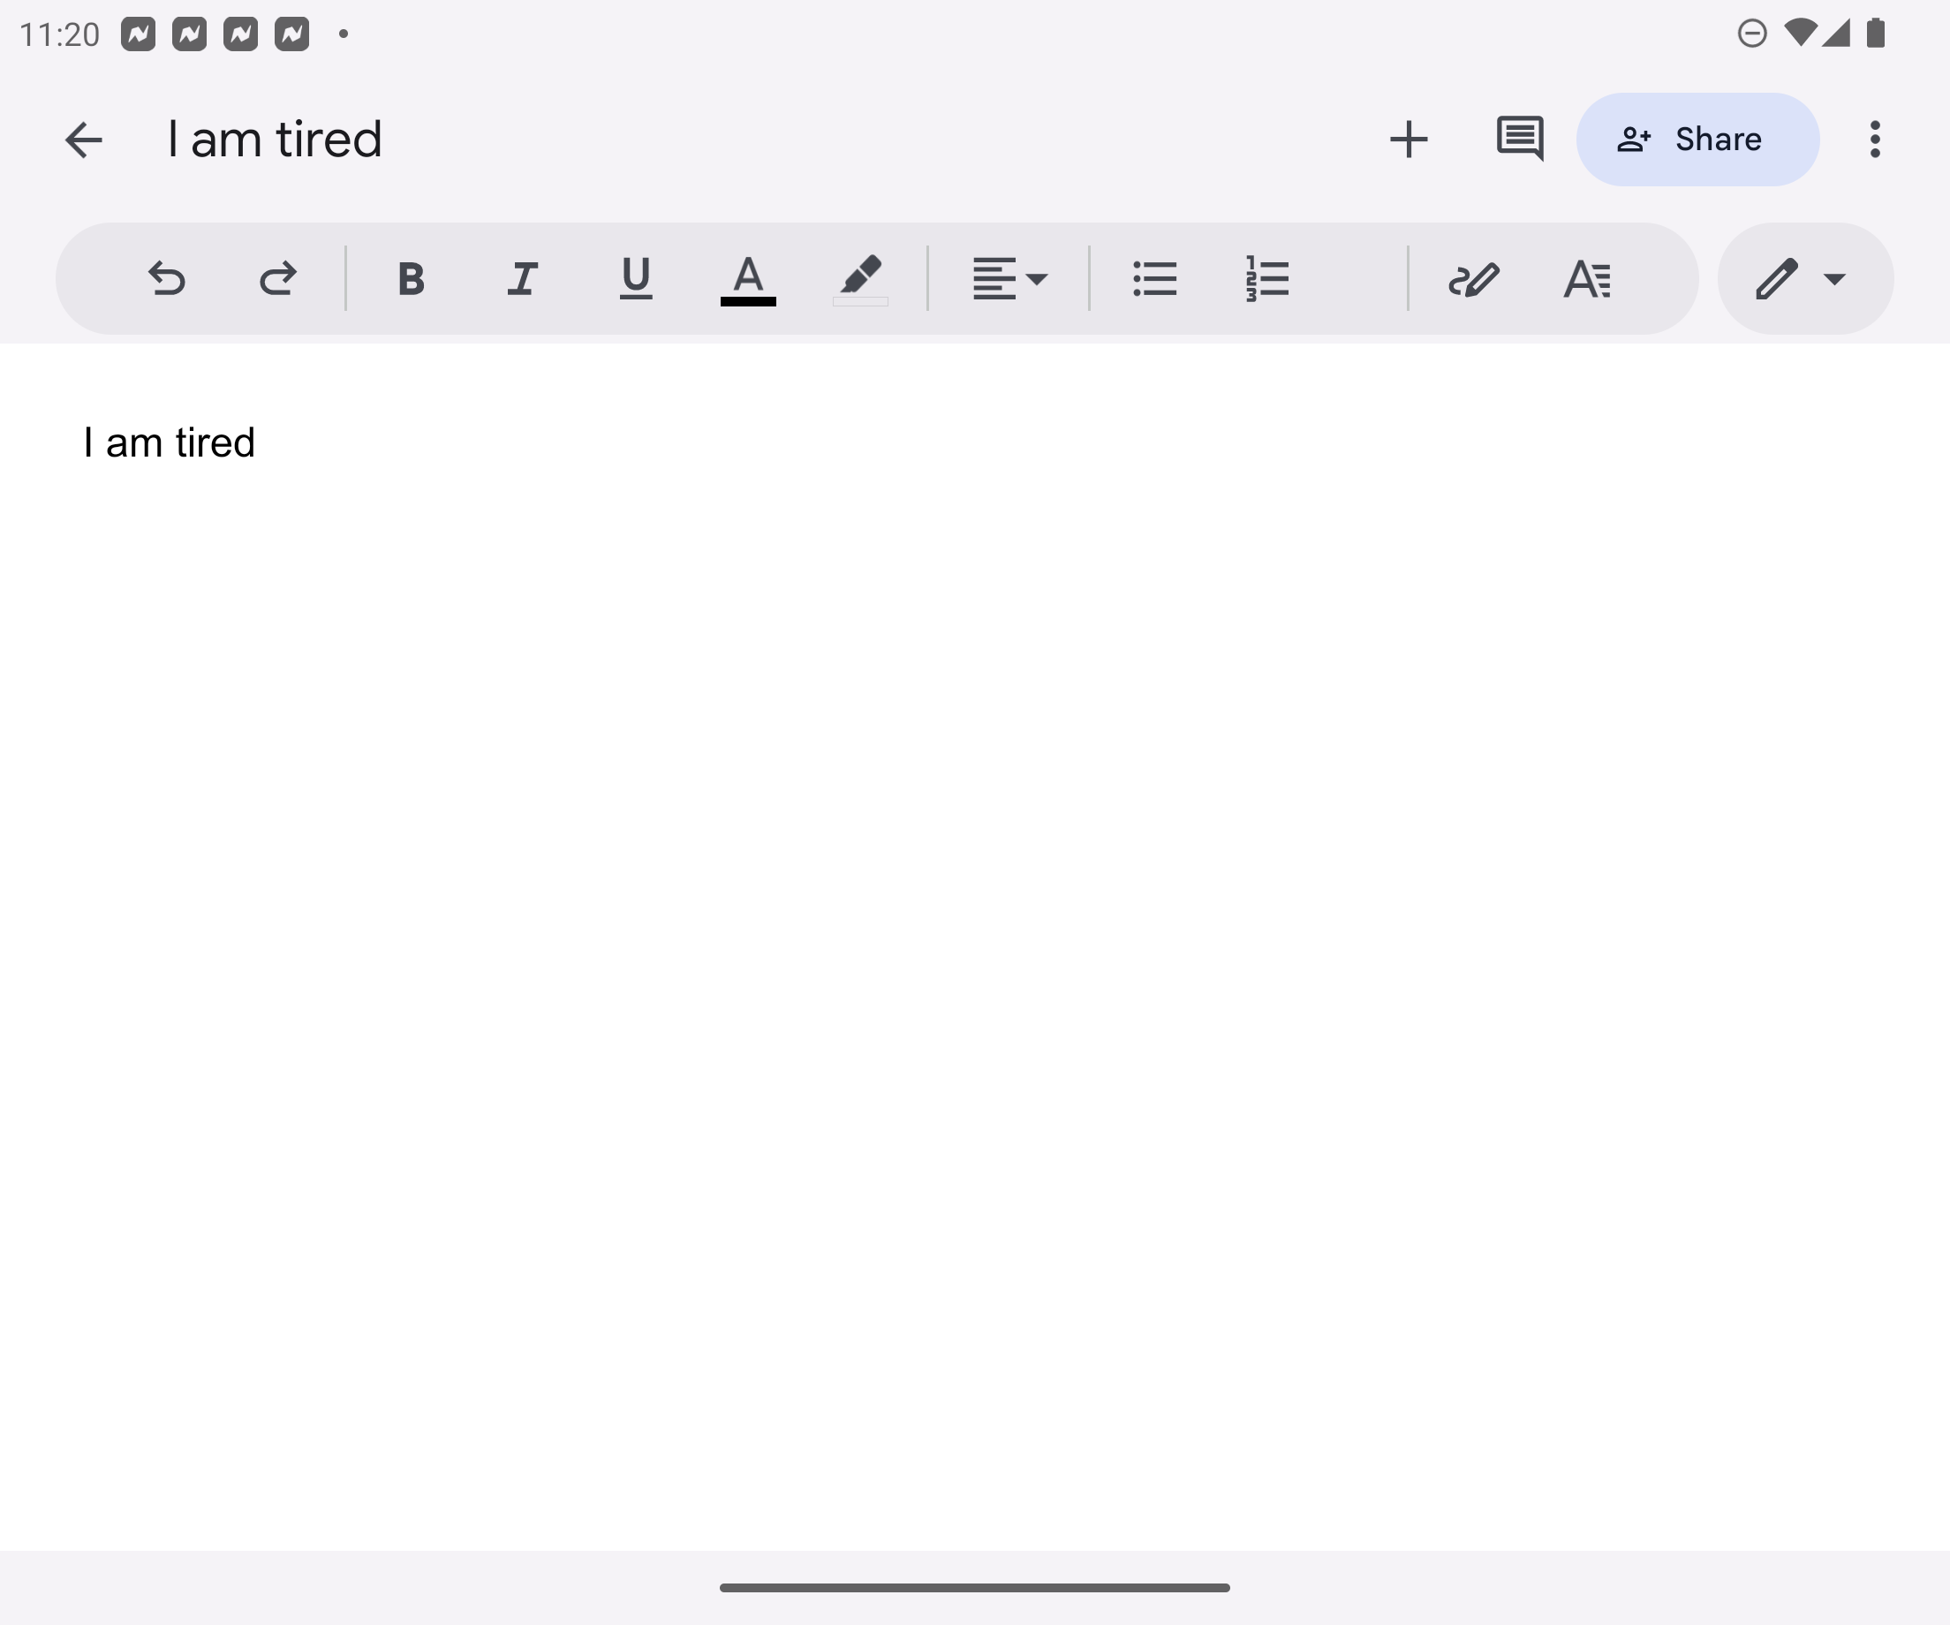The width and height of the screenshot is (1950, 1625).
Task: Place cursor in 'I am tired' body text
Action: [169, 443]
